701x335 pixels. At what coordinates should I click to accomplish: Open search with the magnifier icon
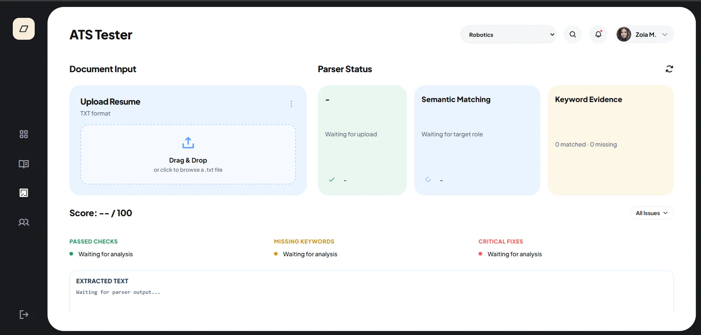[x=573, y=35]
